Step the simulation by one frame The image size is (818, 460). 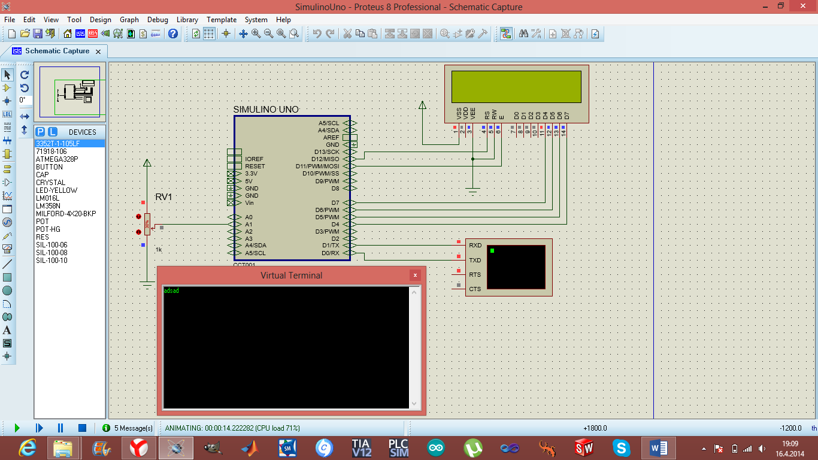(x=39, y=428)
